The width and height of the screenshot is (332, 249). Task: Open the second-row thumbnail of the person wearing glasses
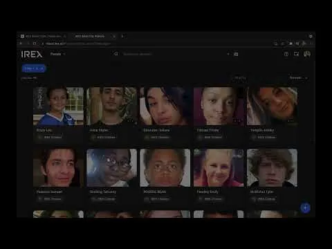click(111, 167)
